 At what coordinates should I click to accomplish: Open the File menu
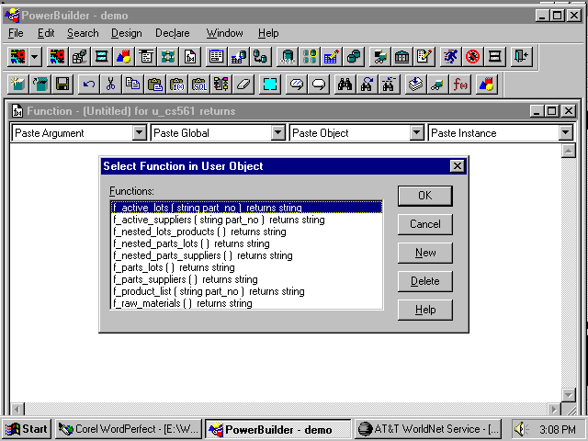(16, 33)
